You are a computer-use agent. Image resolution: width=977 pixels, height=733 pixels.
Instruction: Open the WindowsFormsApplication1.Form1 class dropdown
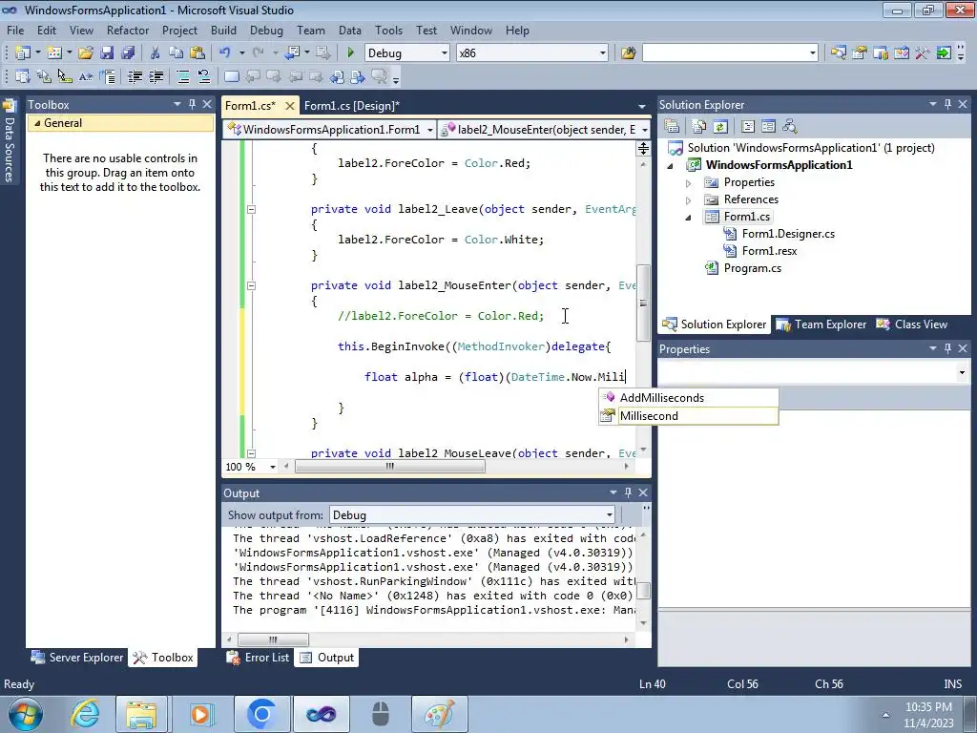[x=430, y=130]
